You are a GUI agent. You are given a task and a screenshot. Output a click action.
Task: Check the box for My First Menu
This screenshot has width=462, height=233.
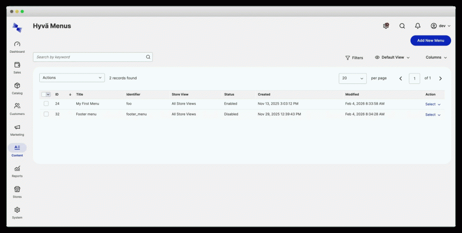click(x=46, y=104)
